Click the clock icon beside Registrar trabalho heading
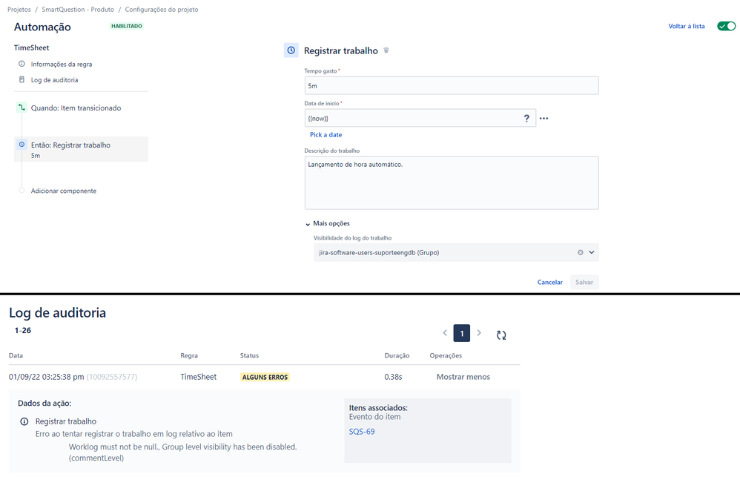 coord(291,50)
